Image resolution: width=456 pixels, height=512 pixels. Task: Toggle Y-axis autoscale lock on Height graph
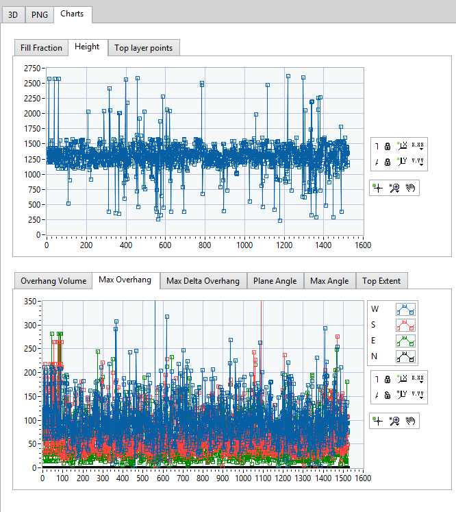point(387,162)
